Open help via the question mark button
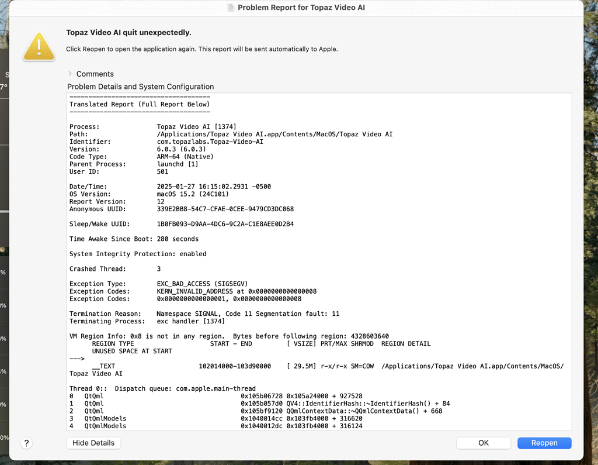This screenshot has height=465, width=598. pos(26,443)
